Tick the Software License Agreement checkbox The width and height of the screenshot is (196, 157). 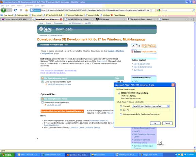coord(43,103)
